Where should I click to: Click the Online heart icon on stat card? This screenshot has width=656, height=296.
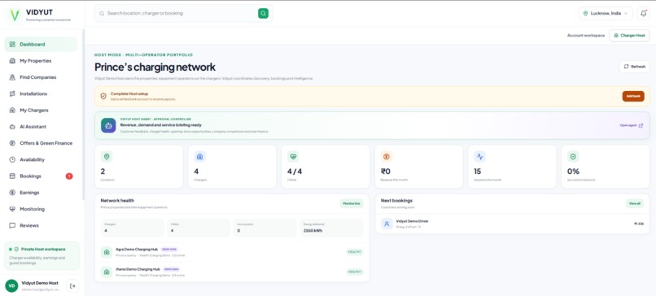pyautogui.click(x=293, y=157)
